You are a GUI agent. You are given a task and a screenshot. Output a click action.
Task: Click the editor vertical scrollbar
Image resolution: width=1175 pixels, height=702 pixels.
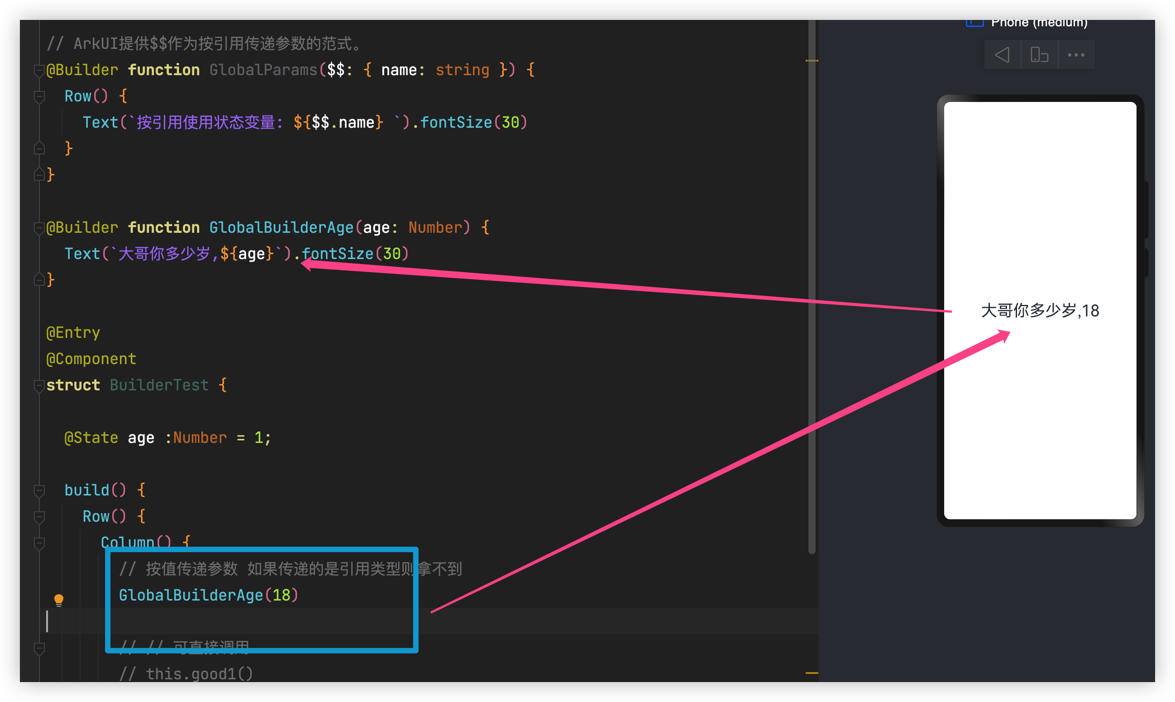(x=812, y=286)
